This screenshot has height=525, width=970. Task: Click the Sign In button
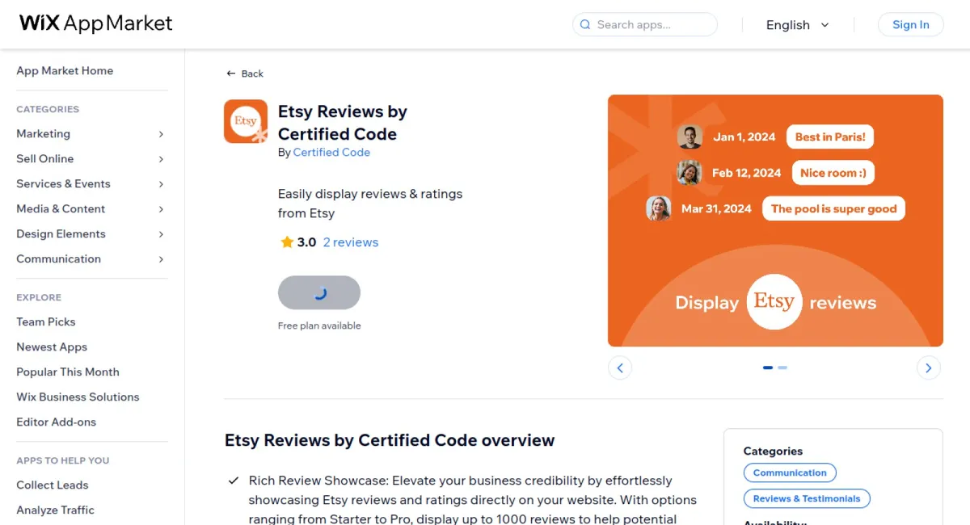coord(910,25)
